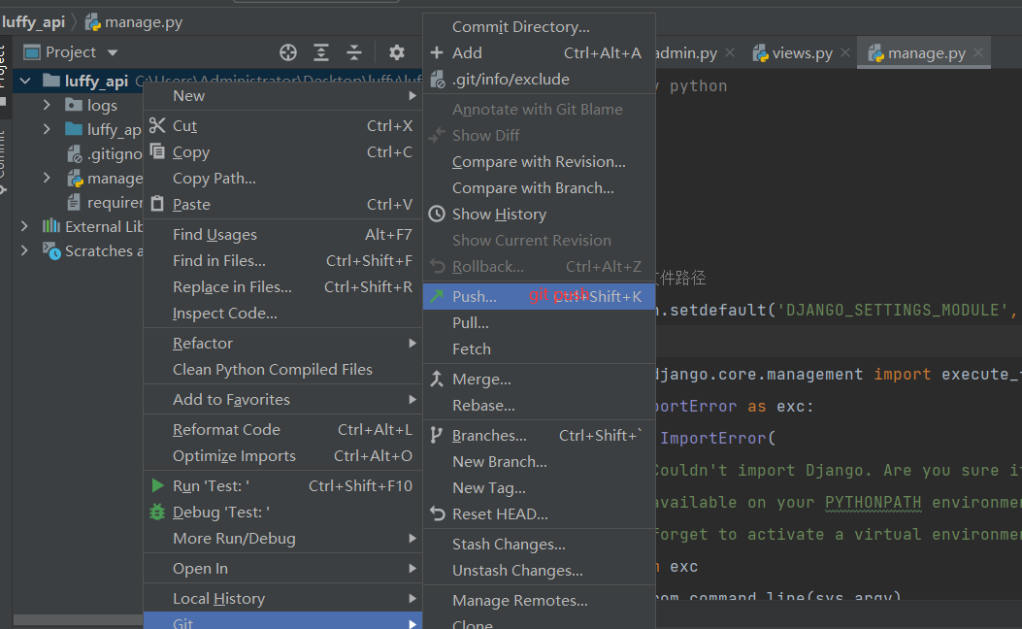The width and height of the screenshot is (1022, 629).
Task: Click the .git/info/exclude file icon
Action: [438, 79]
